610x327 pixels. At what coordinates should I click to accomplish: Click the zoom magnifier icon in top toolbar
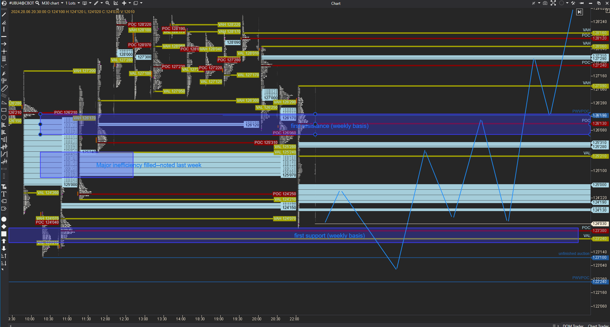click(x=107, y=3)
